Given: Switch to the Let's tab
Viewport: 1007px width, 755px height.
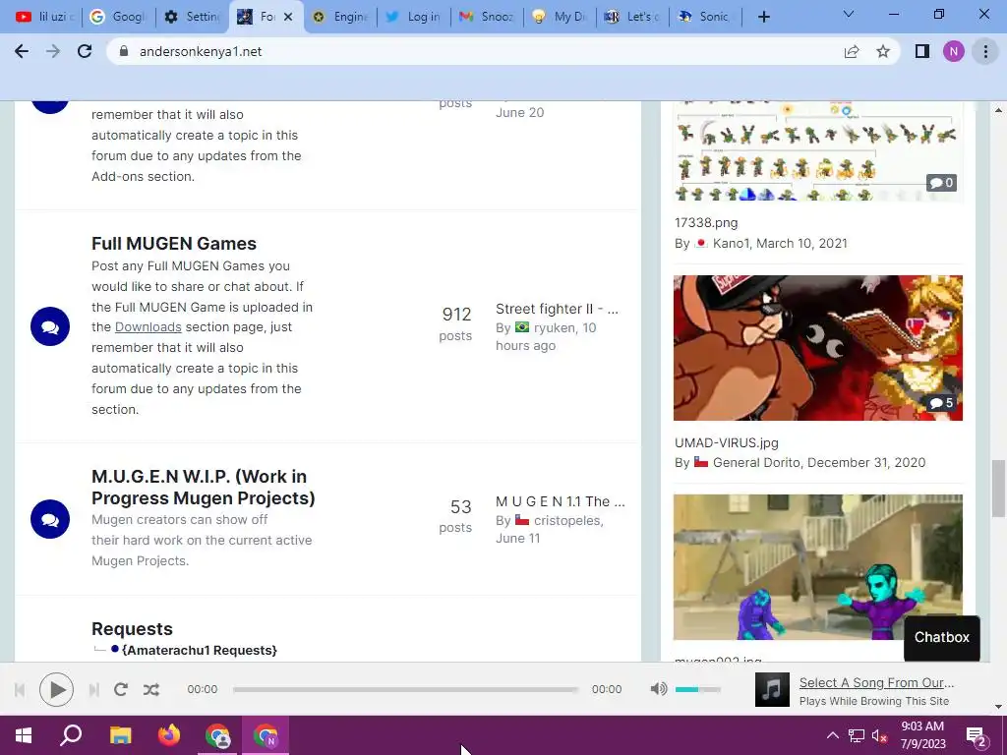Looking at the screenshot, I should click(x=633, y=17).
